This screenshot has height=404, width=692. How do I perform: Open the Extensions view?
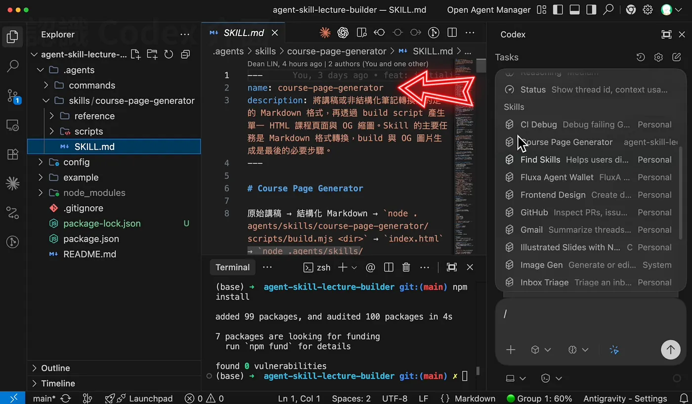pyautogui.click(x=13, y=154)
